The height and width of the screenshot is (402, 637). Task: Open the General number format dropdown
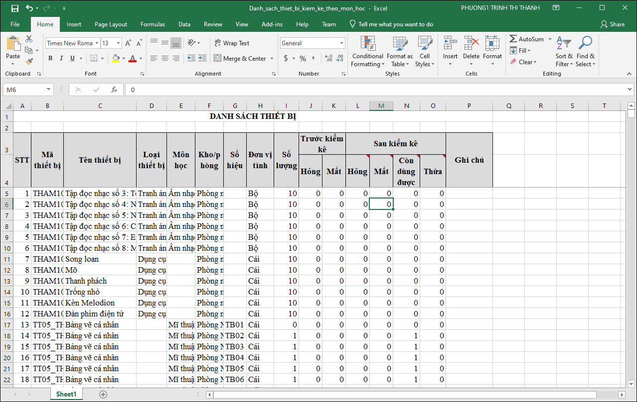[341, 43]
